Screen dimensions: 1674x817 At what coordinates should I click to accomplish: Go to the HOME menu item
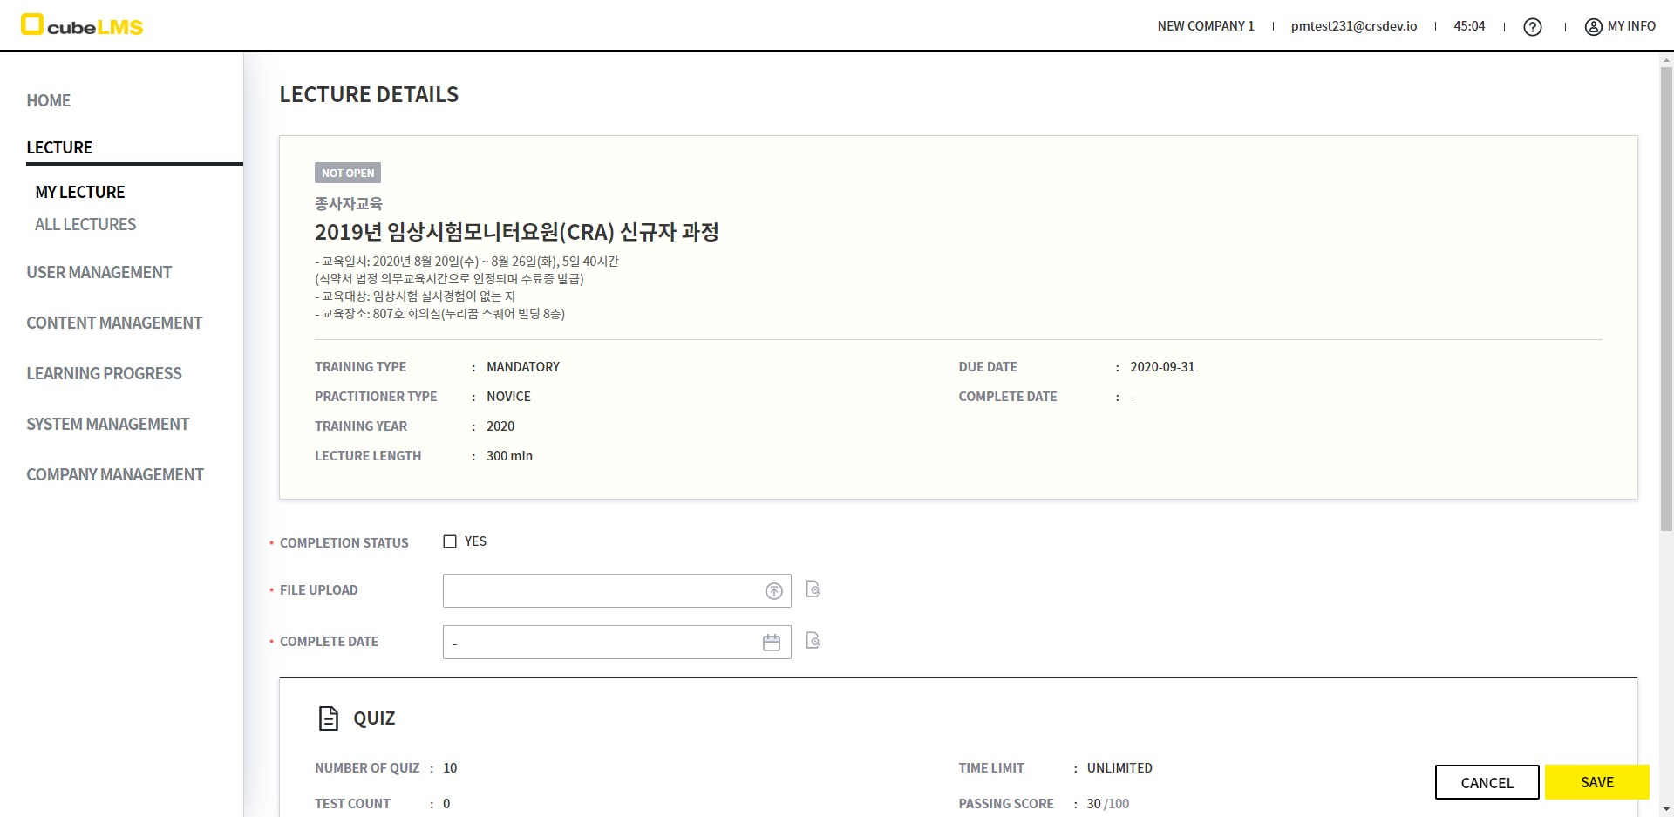click(49, 101)
